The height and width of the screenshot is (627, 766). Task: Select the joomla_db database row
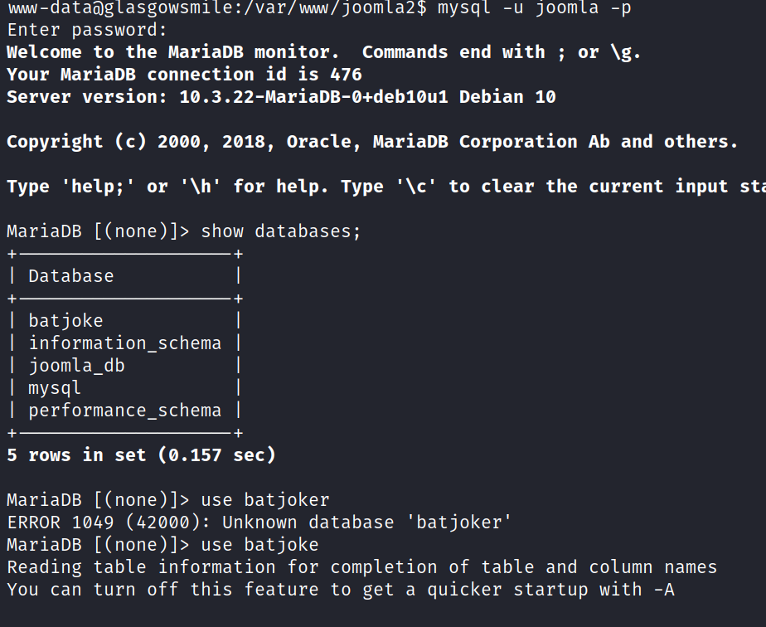click(77, 366)
